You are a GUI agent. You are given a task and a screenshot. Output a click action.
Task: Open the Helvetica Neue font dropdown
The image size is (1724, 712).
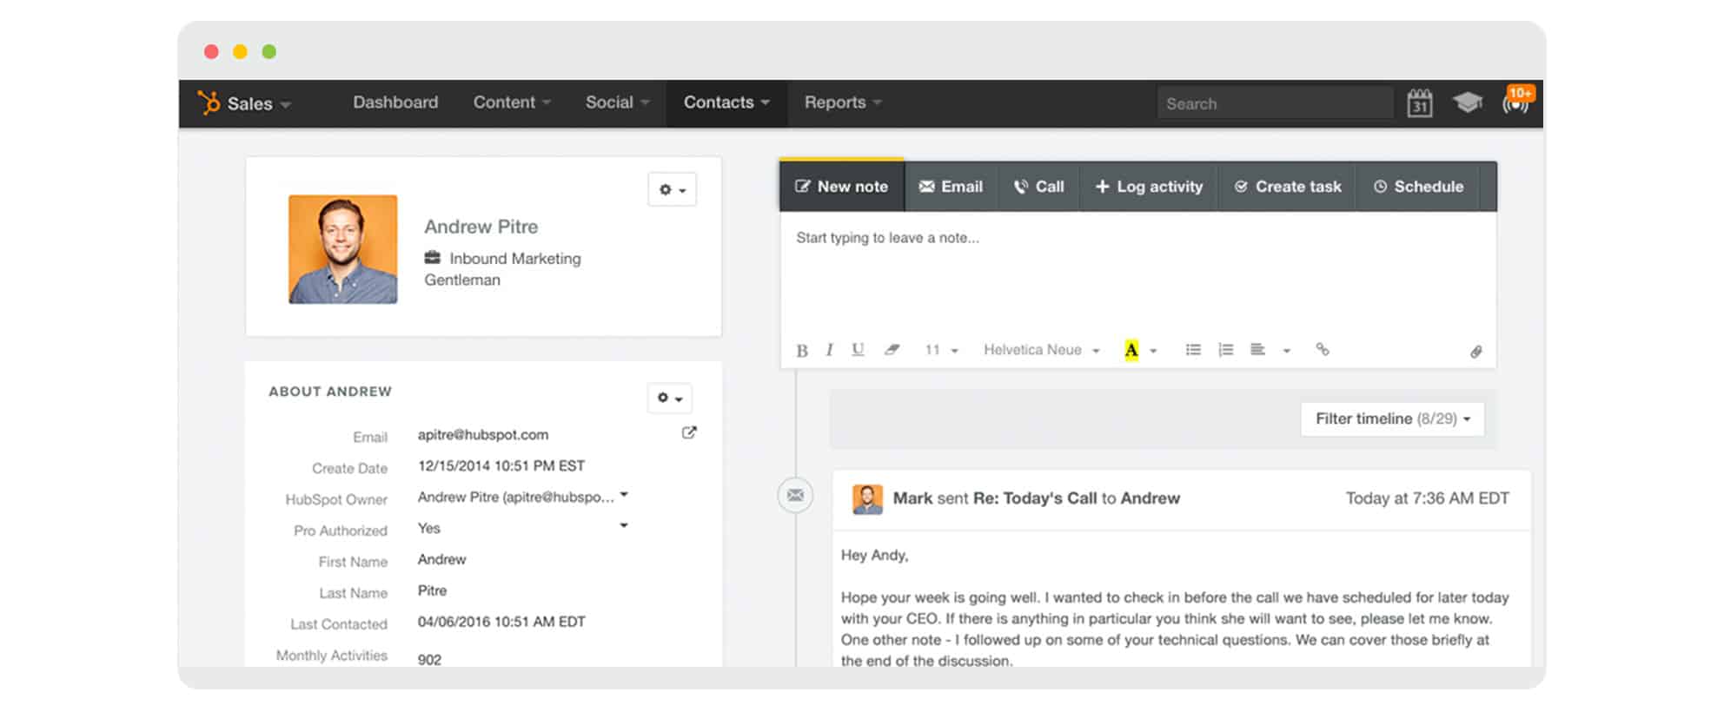click(x=1041, y=350)
